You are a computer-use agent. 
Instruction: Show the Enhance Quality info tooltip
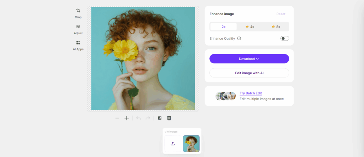pos(239,39)
